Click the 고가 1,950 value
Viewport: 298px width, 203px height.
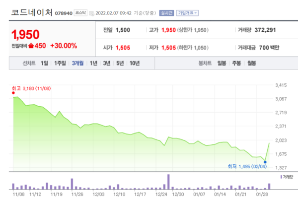point(168,30)
